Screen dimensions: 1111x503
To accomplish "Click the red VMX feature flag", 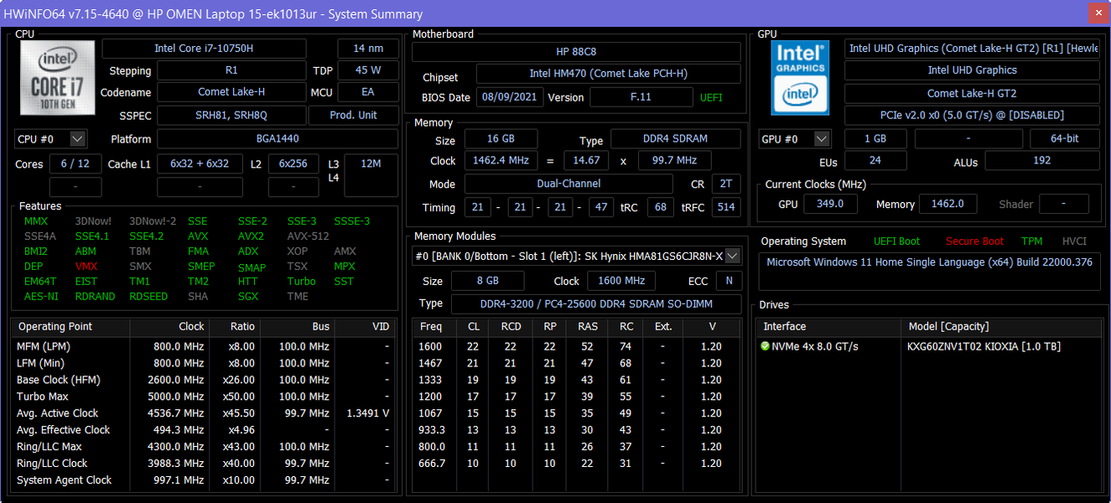I will pyautogui.click(x=86, y=267).
